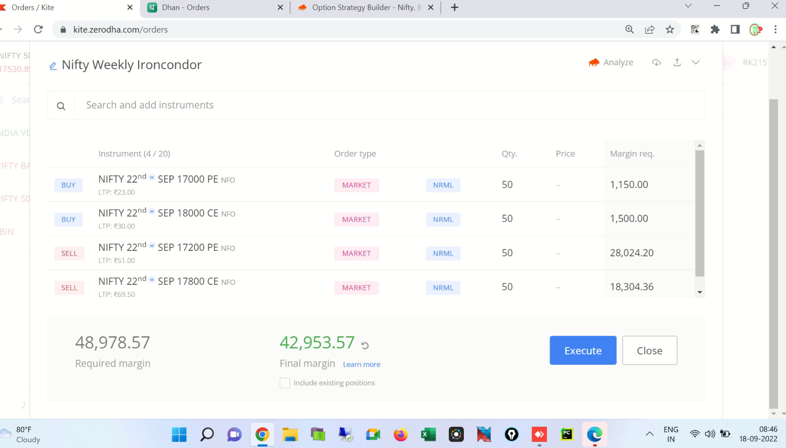
Task: Open Excel from the taskbar
Action: point(428,434)
